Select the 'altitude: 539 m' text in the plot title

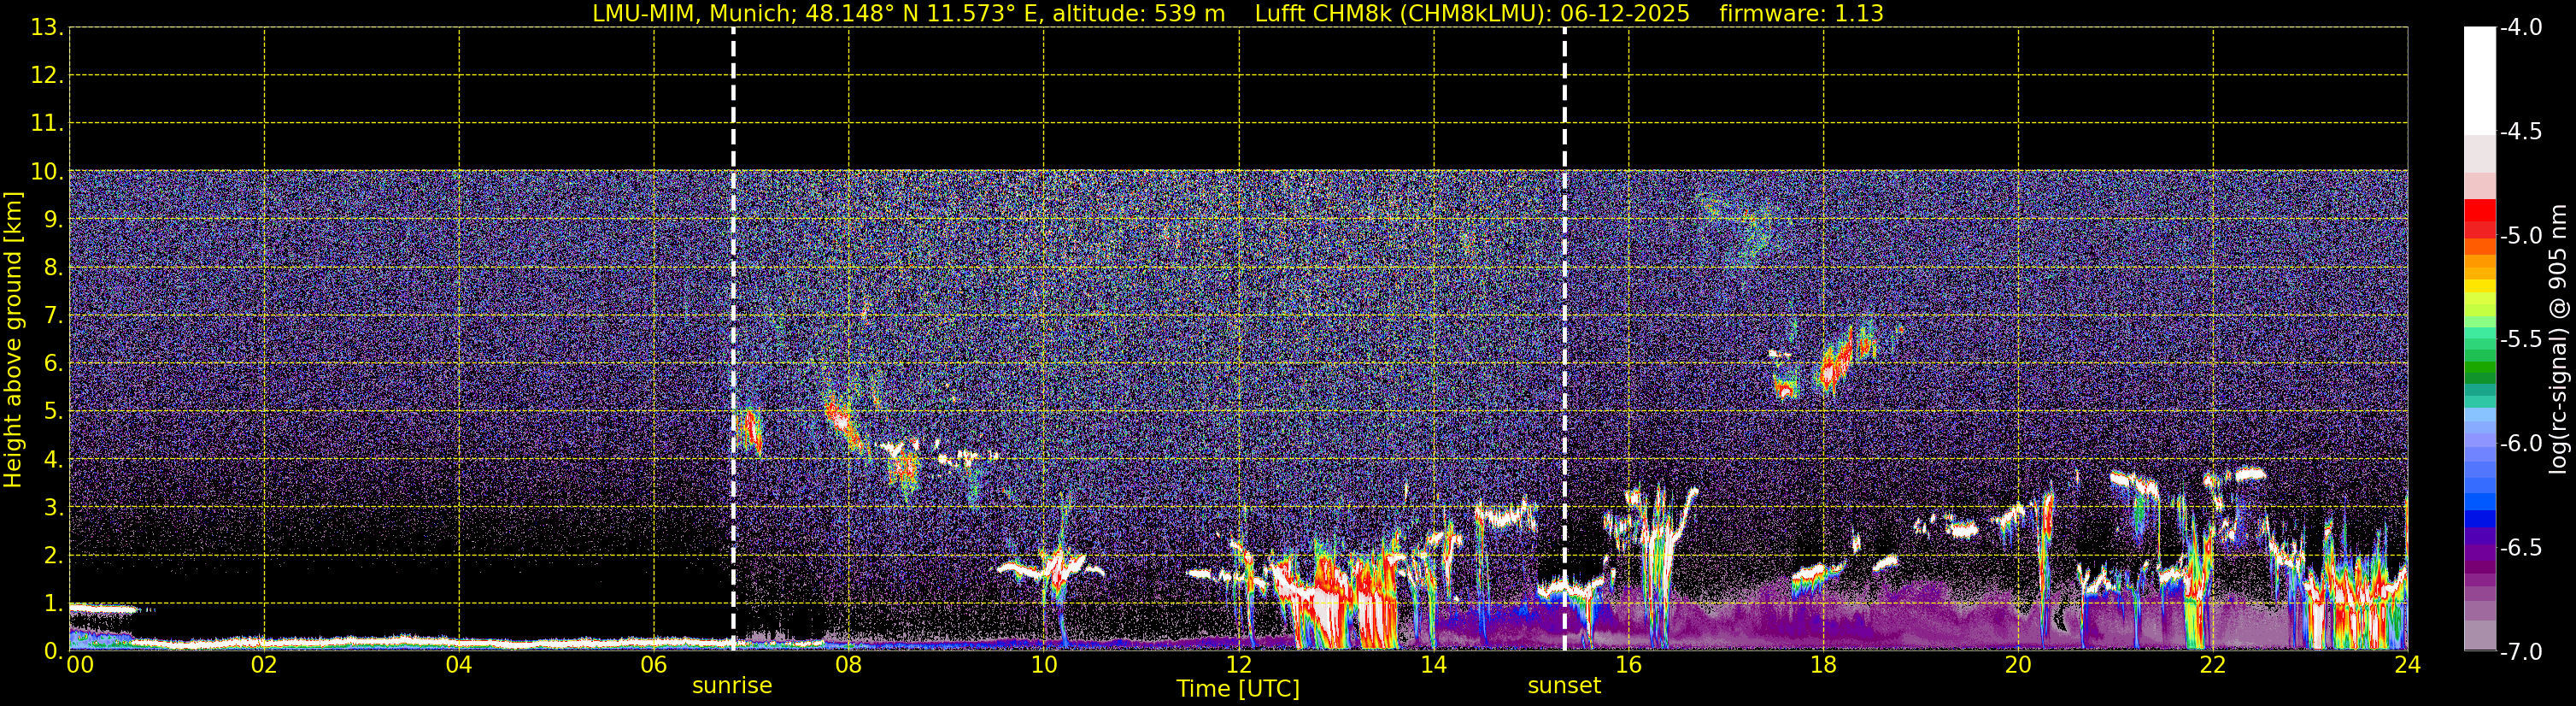coord(1139,14)
